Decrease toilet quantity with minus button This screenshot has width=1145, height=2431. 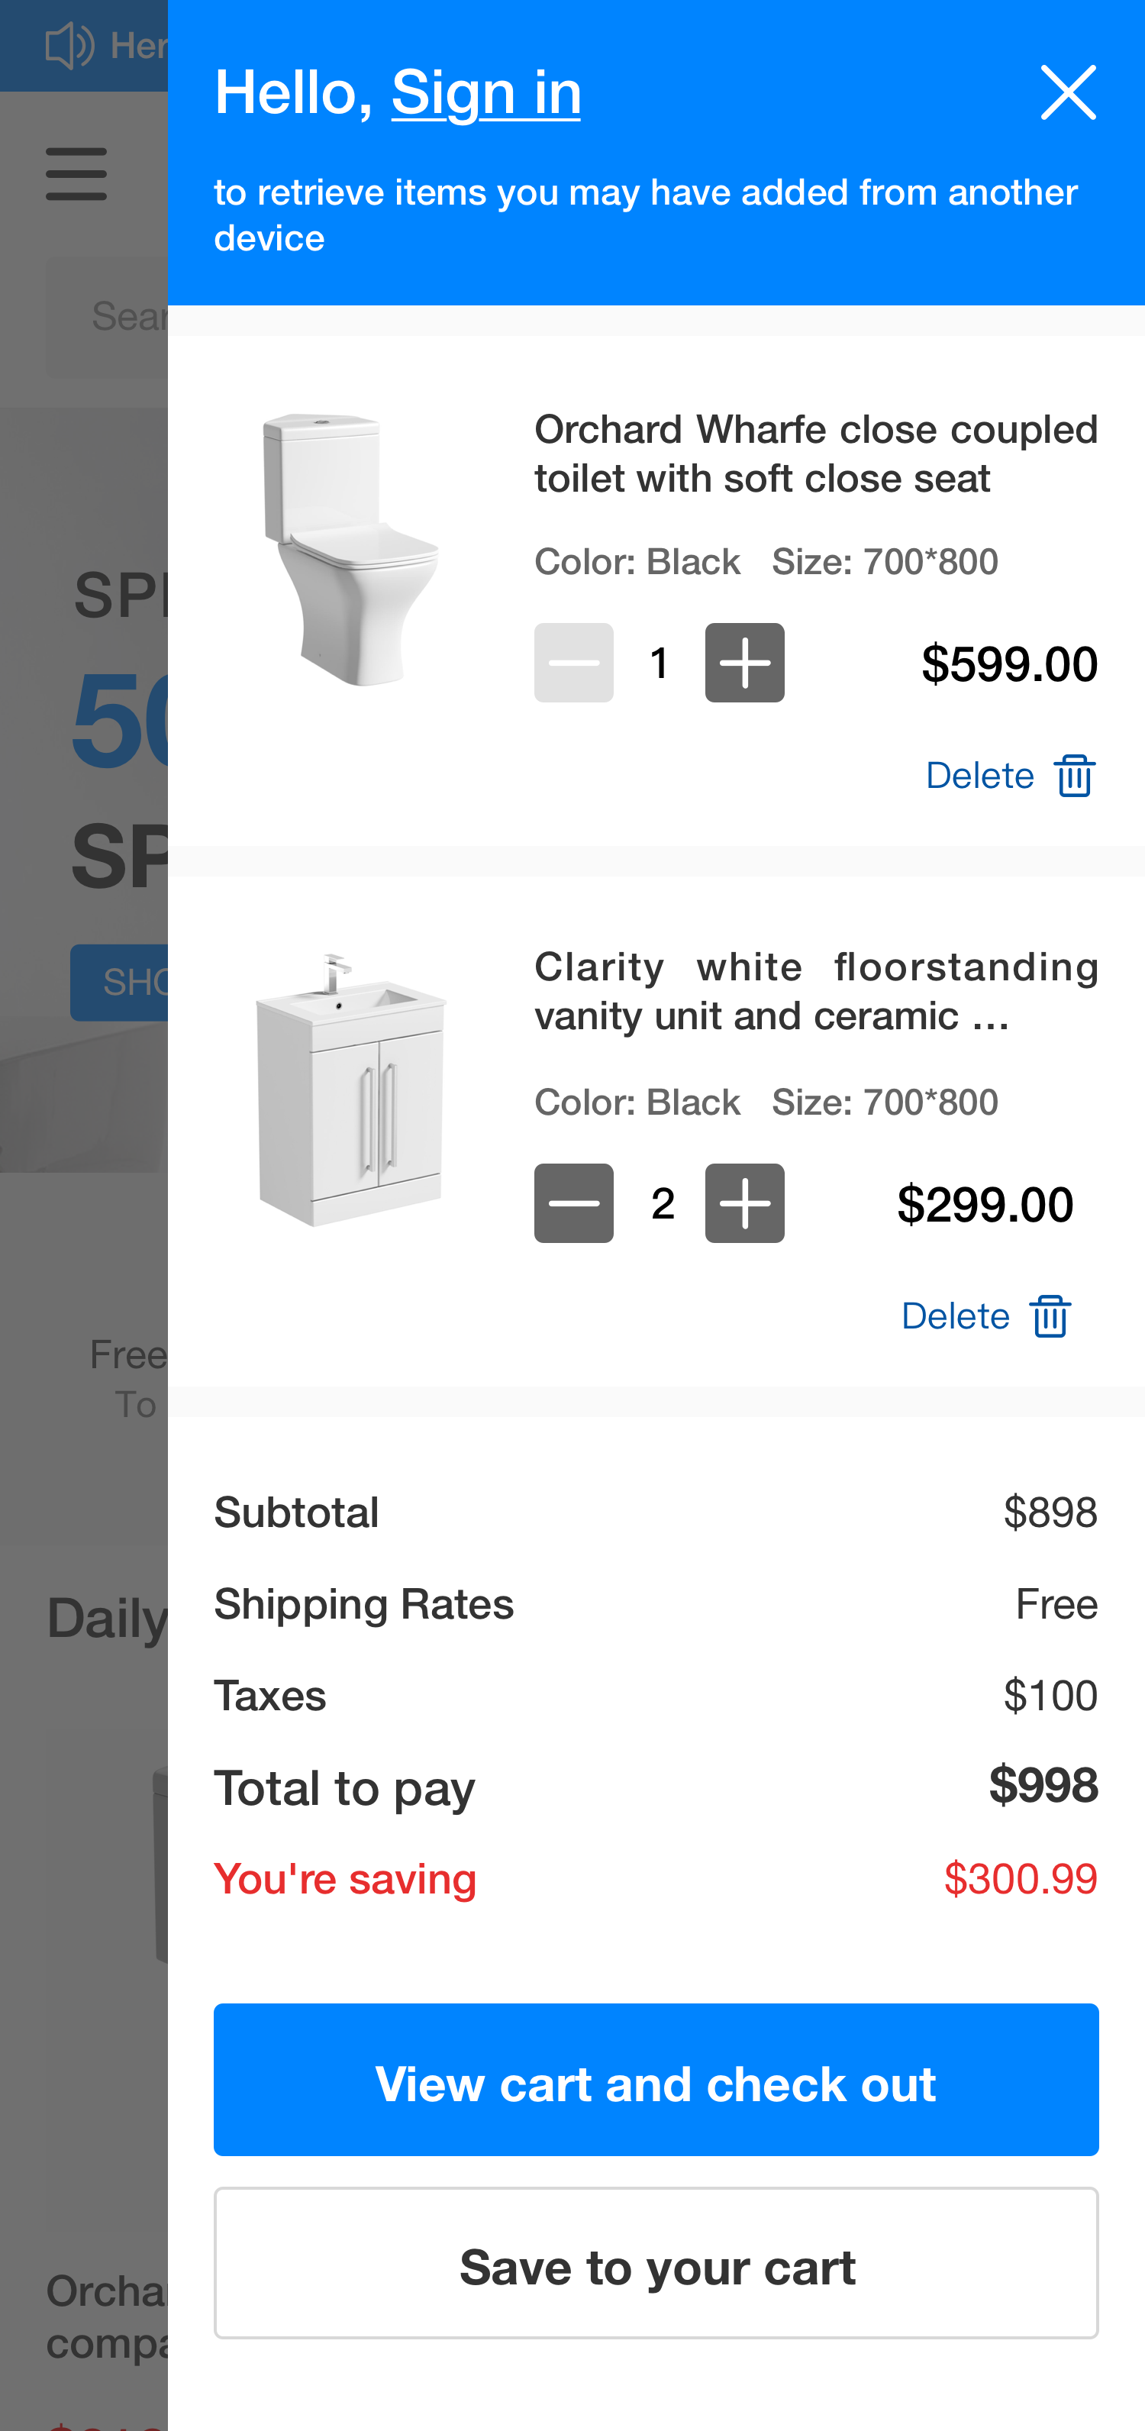[x=573, y=663]
